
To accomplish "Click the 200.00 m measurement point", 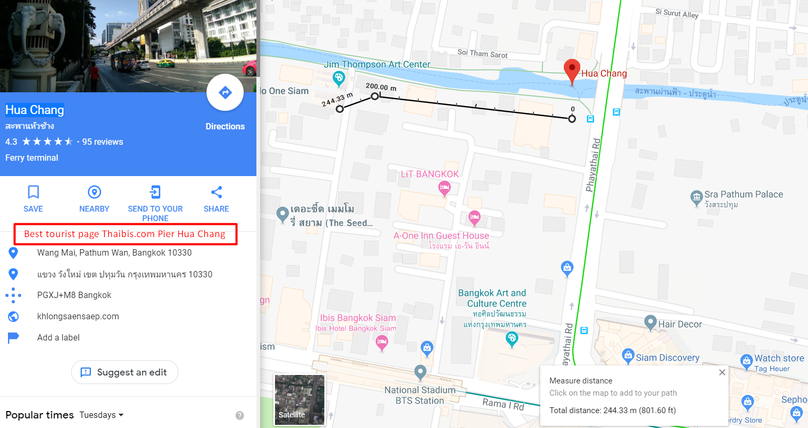I will [375, 96].
